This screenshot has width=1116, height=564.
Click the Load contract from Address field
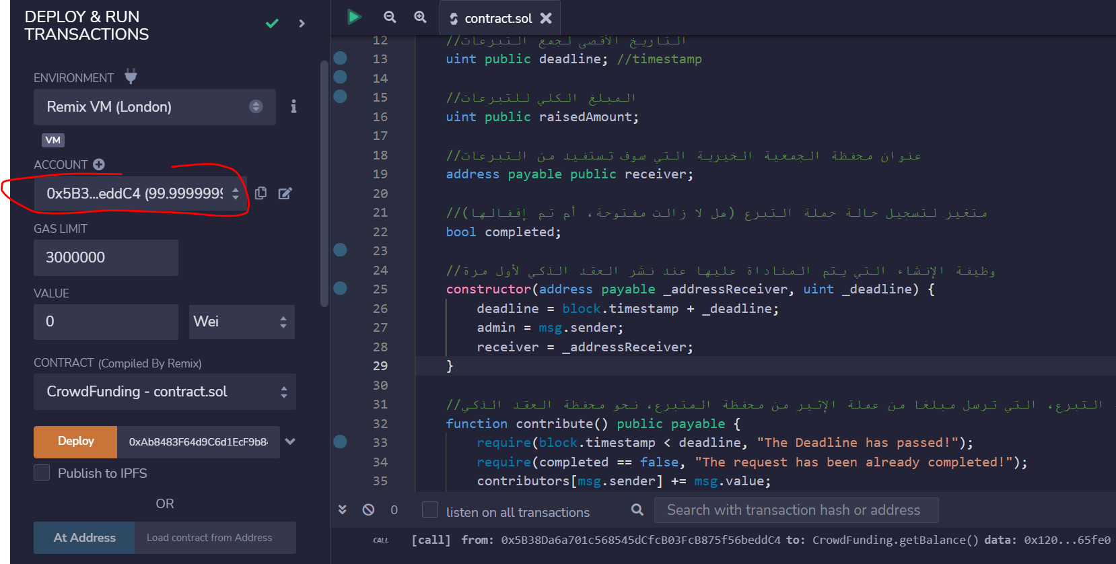click(215, 538)
